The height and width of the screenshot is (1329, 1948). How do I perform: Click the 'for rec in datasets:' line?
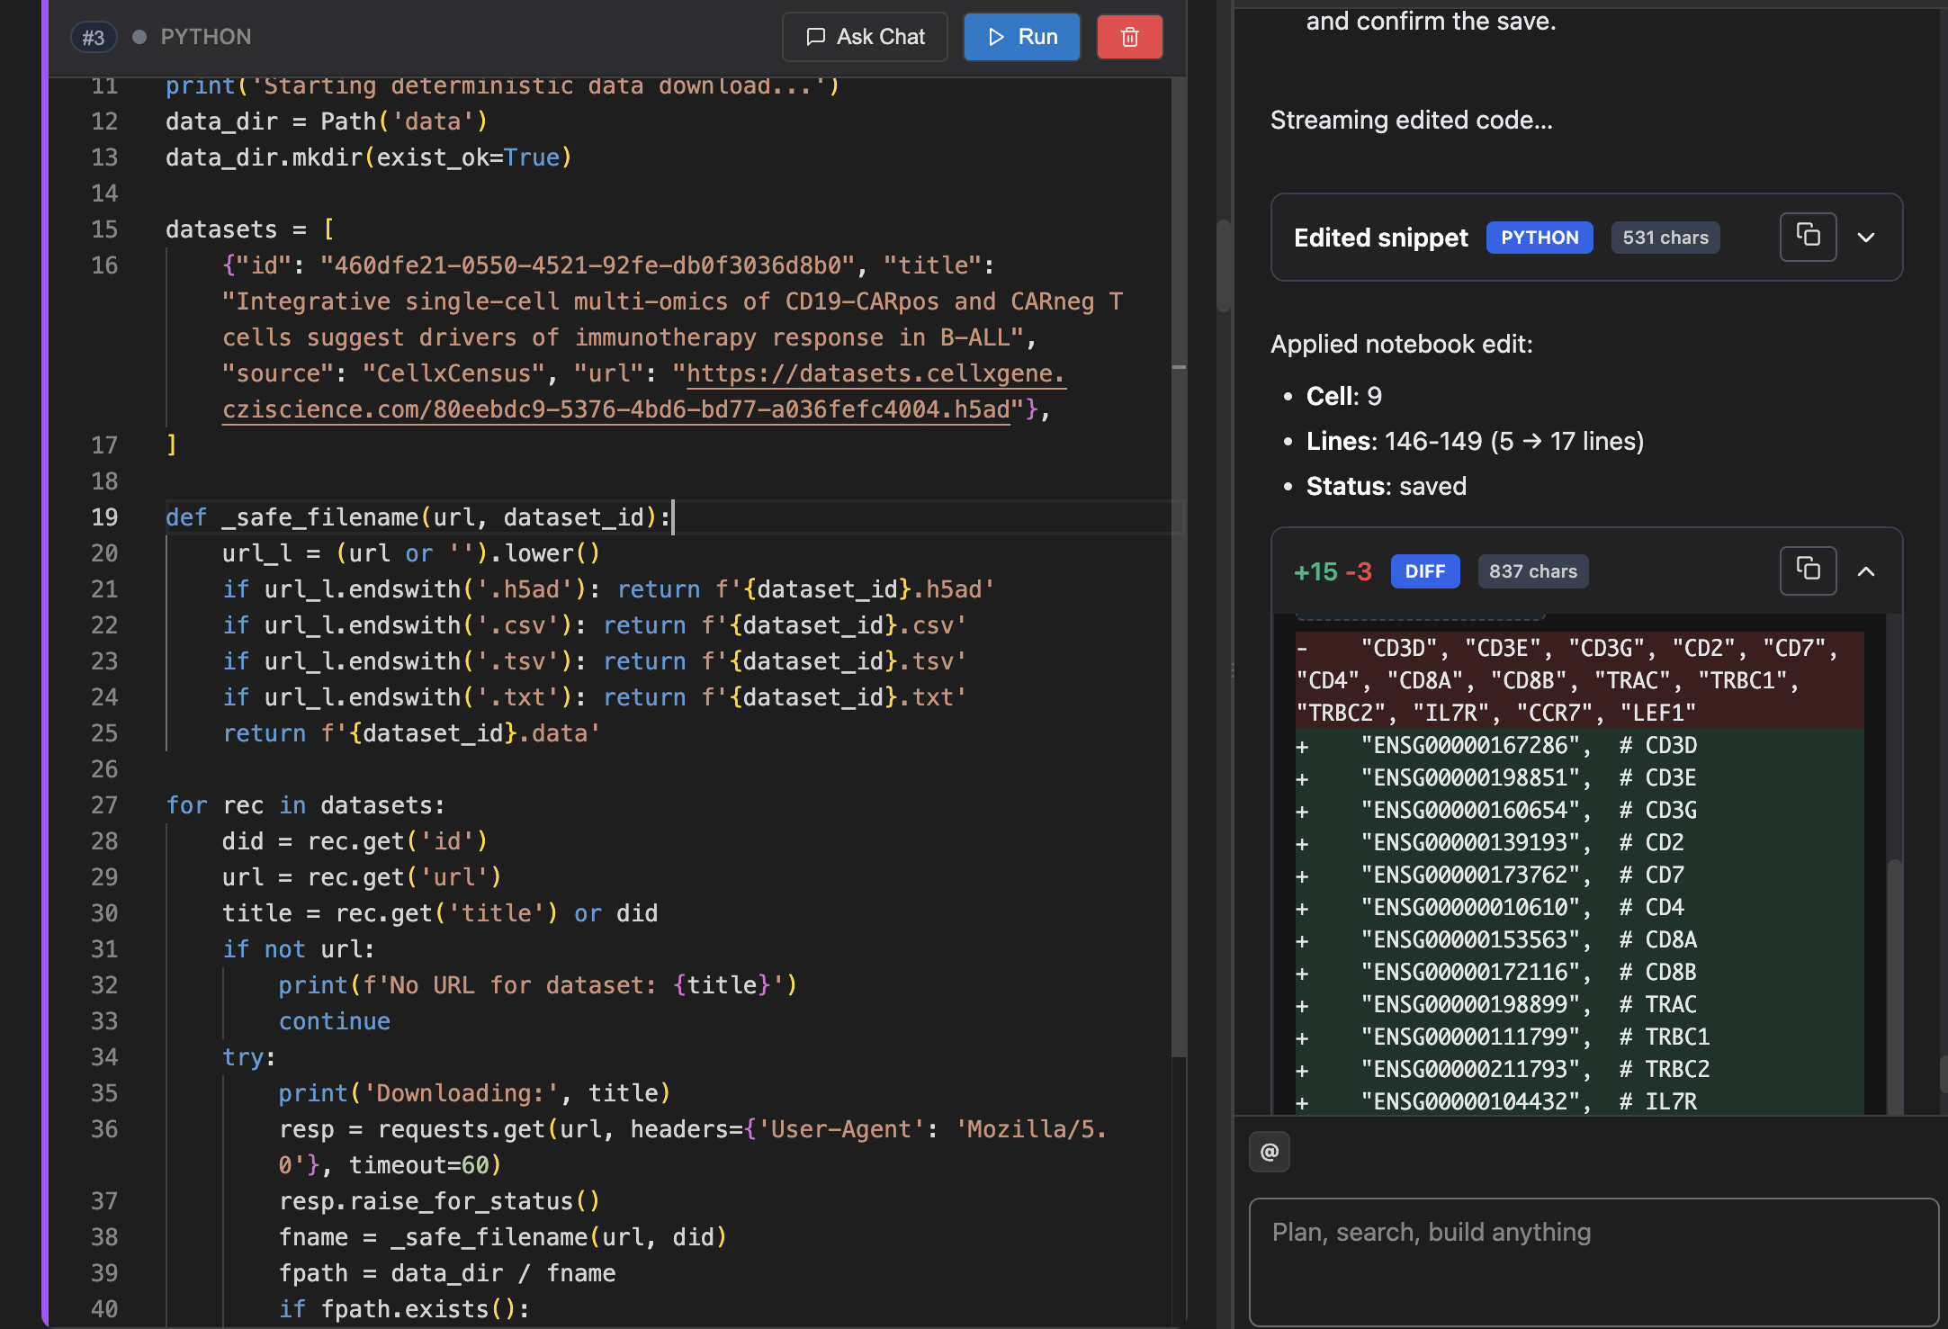pyautogui.click(x=305, y=805)
